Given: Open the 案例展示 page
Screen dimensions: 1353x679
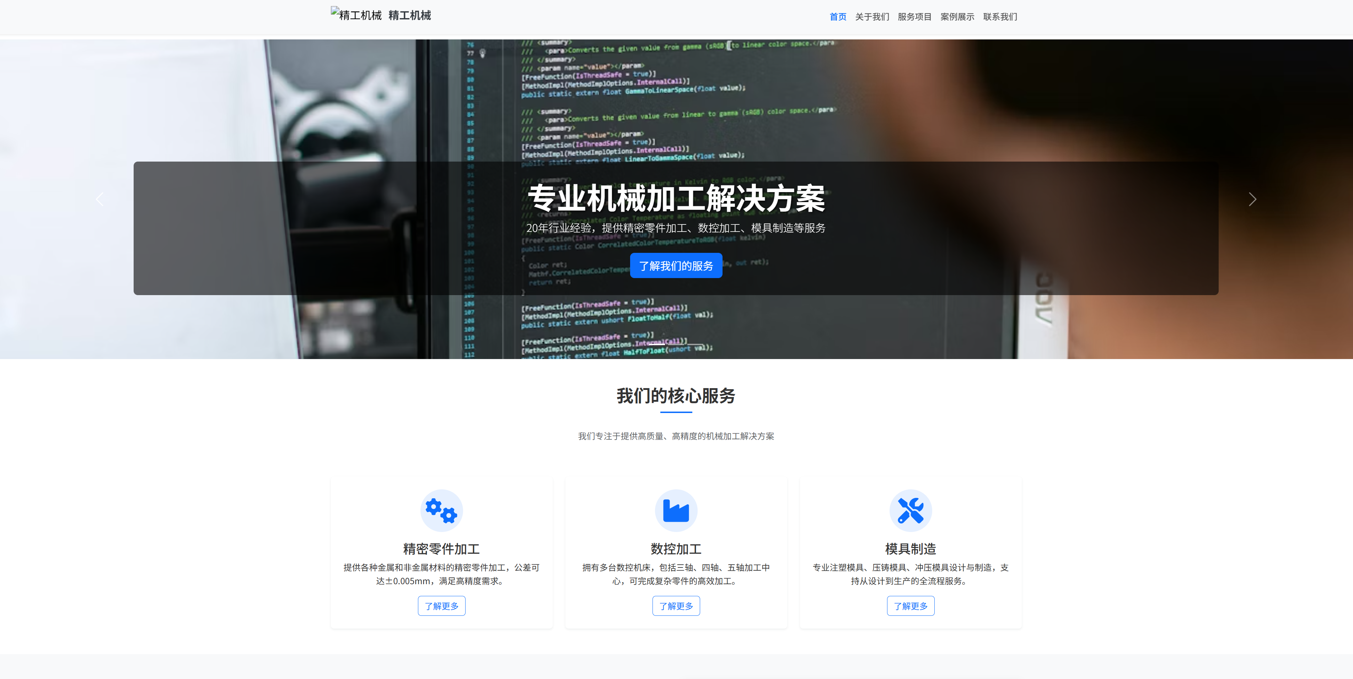Looking at the screenshot, I should tap(957, 17).
